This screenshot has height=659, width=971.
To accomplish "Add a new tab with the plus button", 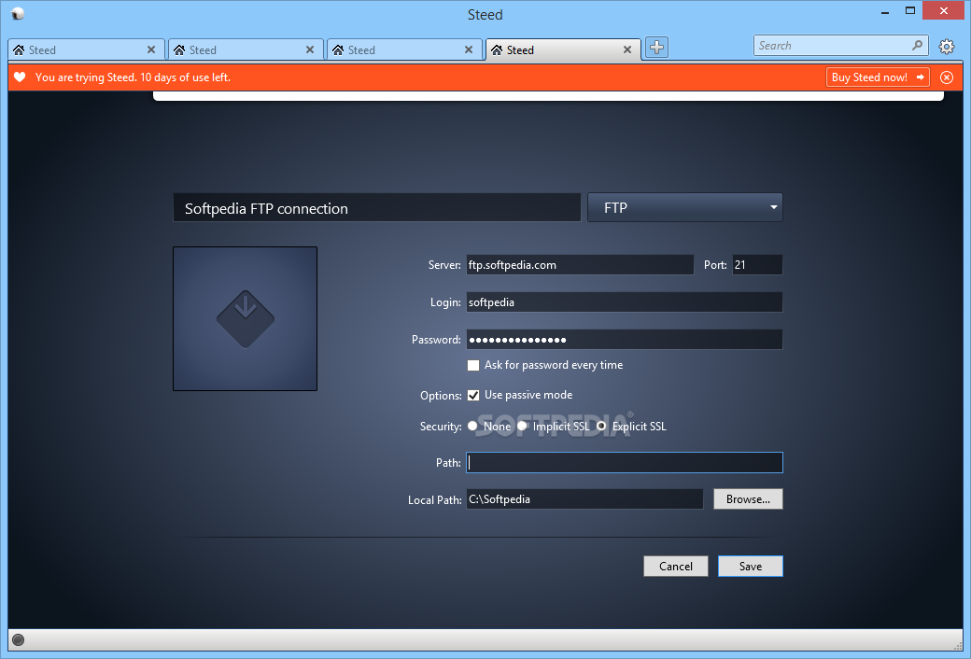I will tap(656, 47).
